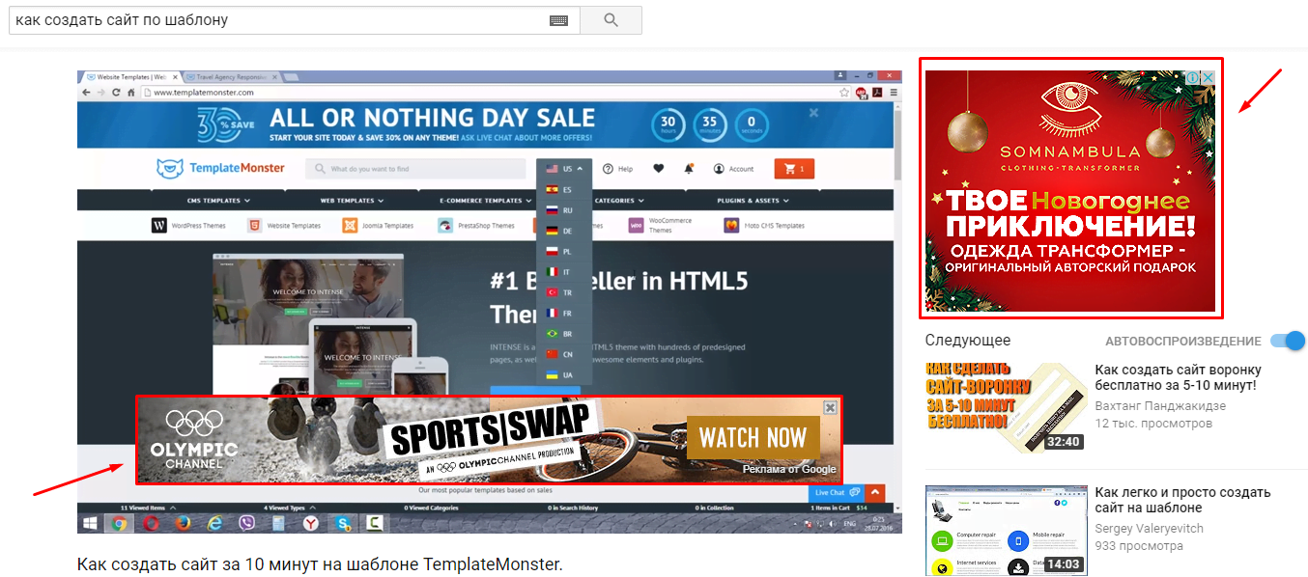Image resolution: width=1308 pixels, height=577 pixels.
Task: Select the PL language option
Action: 564,252
